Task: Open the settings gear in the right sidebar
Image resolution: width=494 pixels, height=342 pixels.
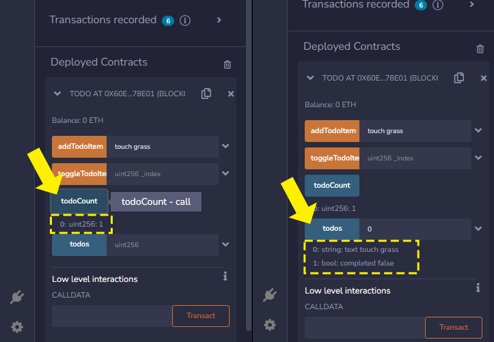Action: [270, 324]
